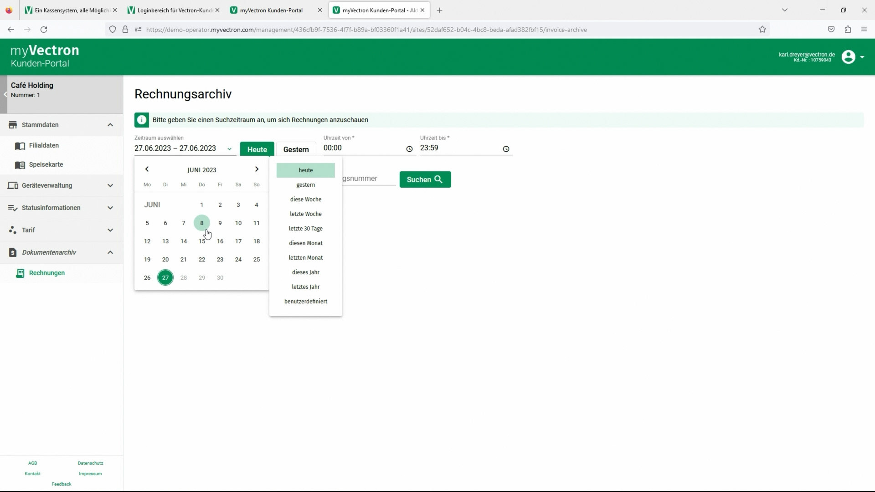This screenshot has width=875, height=492.
Task: Collapse the Dokumentenarchiv section
Action: point(110,252)
